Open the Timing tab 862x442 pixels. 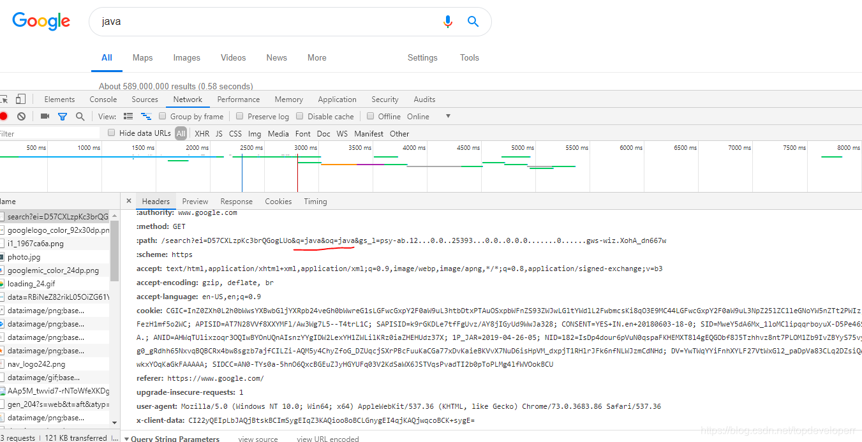[x=315, y=201]
